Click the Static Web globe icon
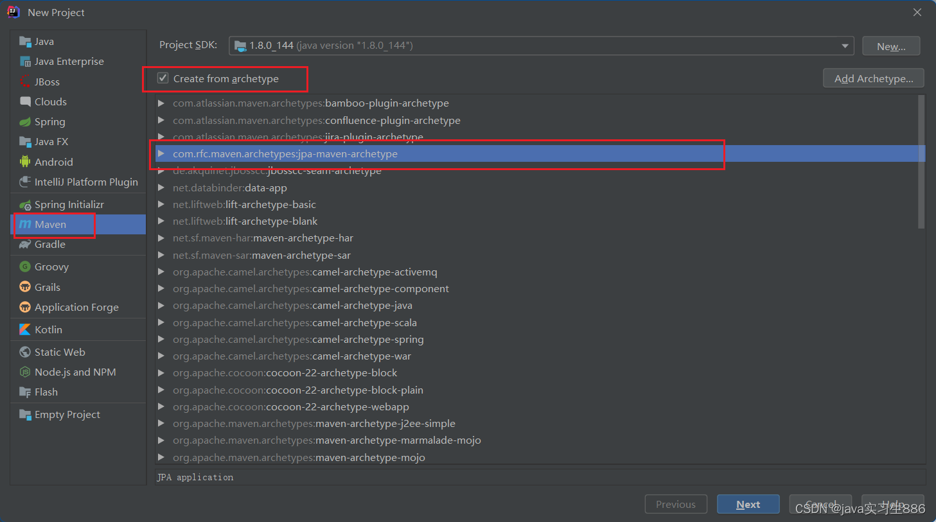The width and height of the screenshot is (936, 522). (x=25, y=352)
